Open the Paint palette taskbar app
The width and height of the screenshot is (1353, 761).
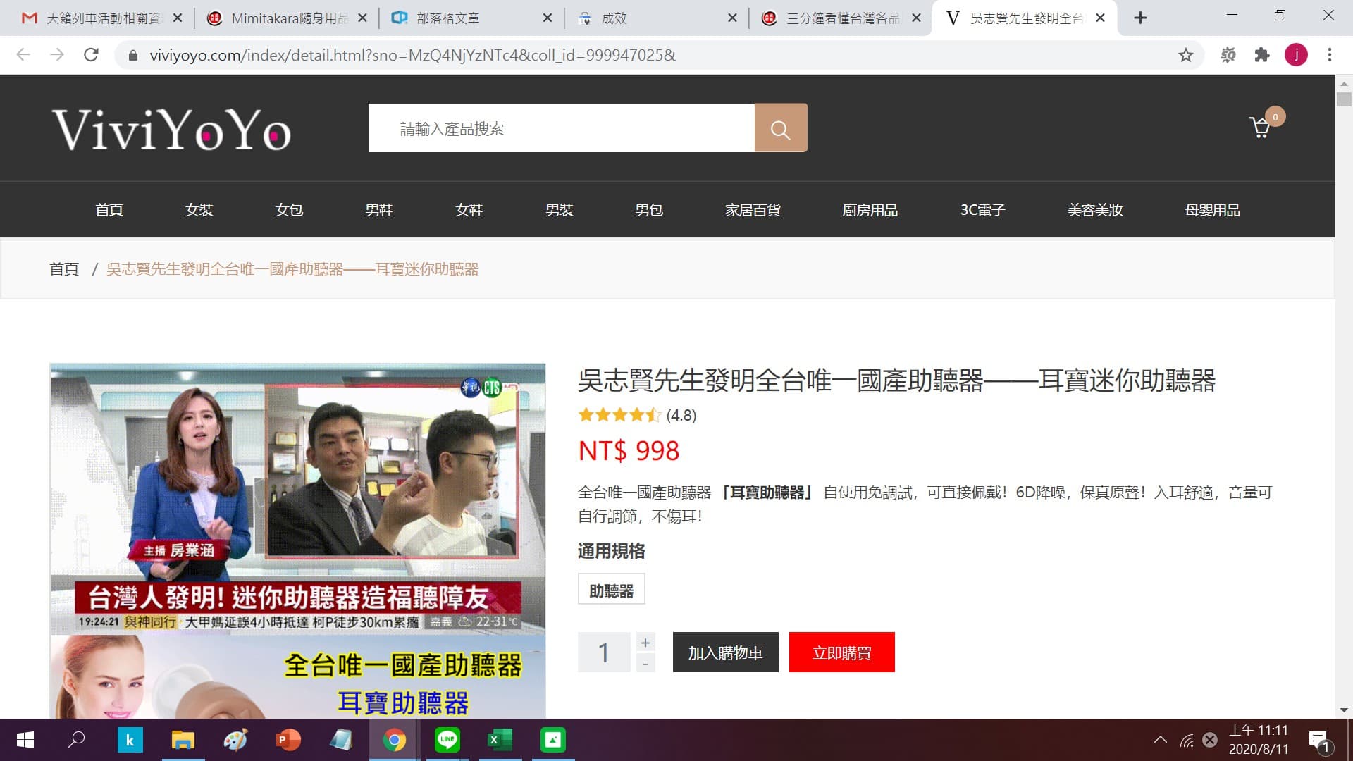coord(235,740)
